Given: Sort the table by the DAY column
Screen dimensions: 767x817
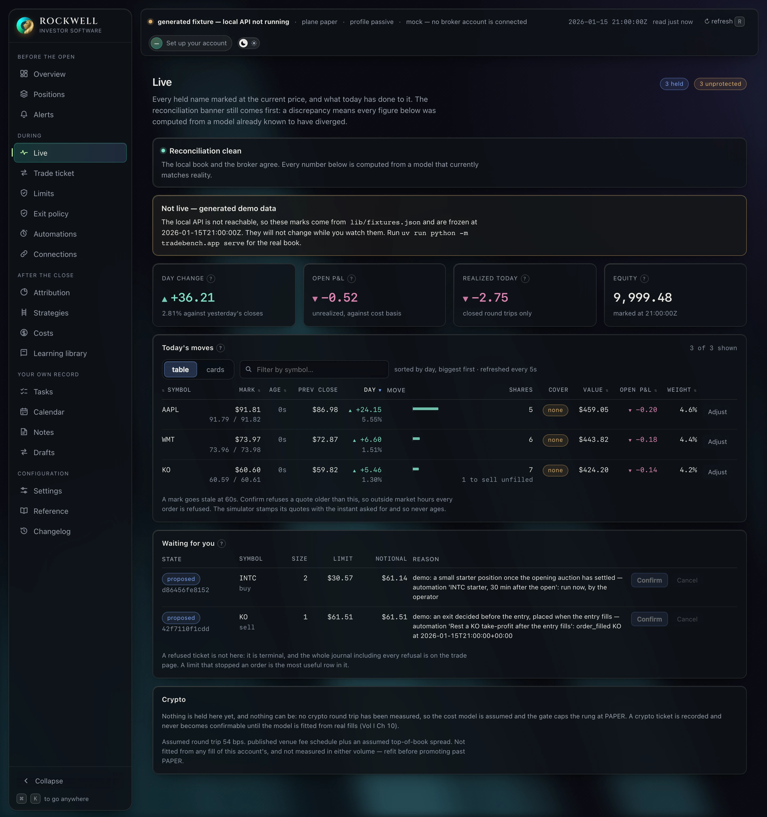Looking at the screenshot, I should pyautogui.click(x=372, y=390).
